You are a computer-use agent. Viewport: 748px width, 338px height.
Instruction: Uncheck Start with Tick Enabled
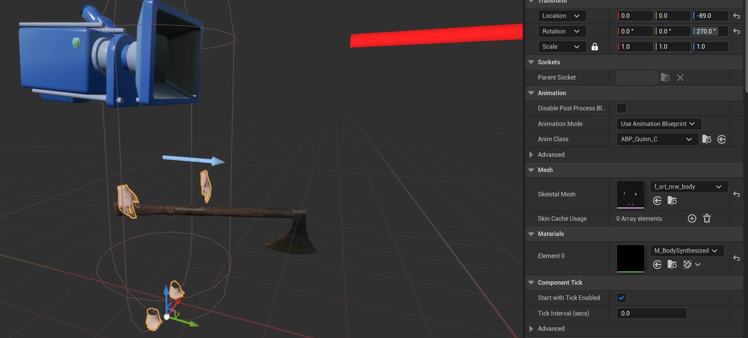(621, 298)
